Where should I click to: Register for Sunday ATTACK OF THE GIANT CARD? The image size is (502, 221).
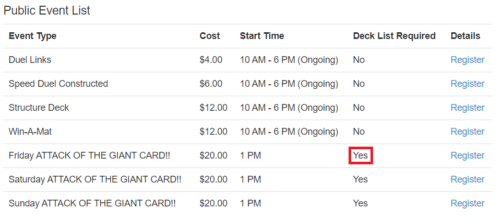[x=467, y=203]
